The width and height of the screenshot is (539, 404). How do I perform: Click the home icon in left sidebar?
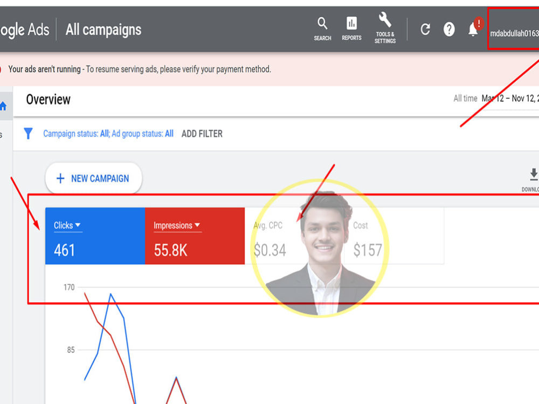pyautogui.click(x=3, y=106)
